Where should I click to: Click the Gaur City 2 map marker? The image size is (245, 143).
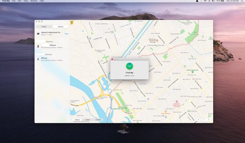163,116
